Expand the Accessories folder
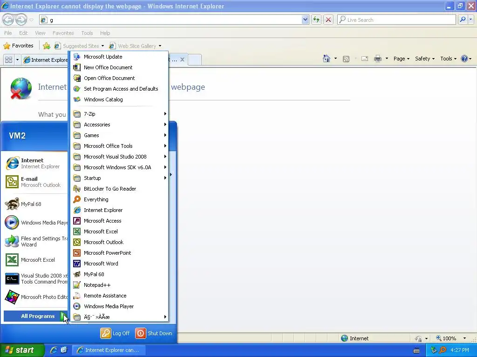The image size is (477, 357). [x=119, y=125]
